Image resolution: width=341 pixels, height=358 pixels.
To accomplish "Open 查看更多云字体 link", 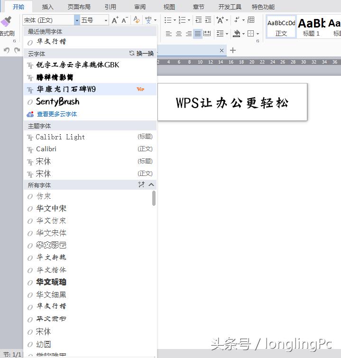I will click(x=57, y=114).
